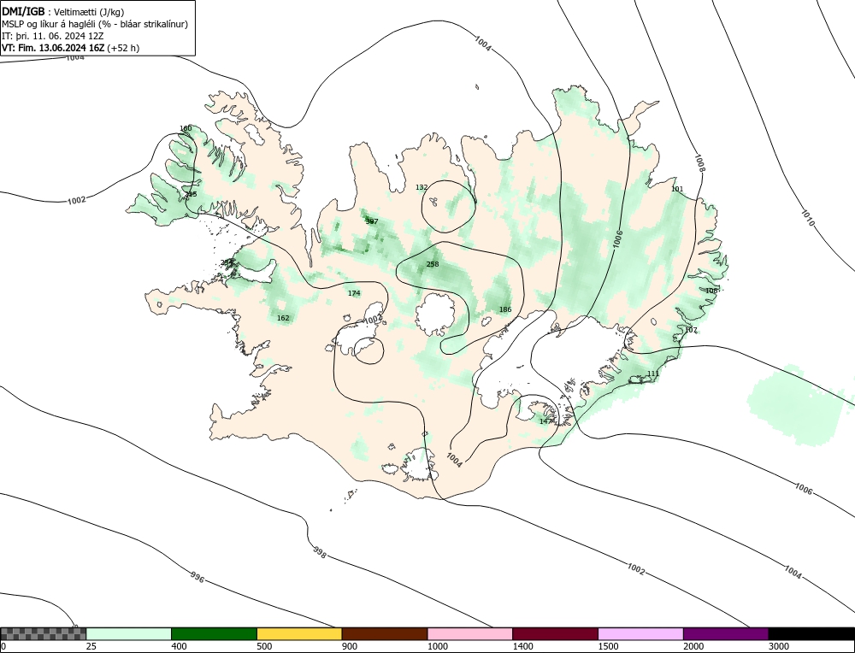The height and width of the screenshot is (653, 855).
Task: Click the CAPE value 186
Action: point(505,309)
